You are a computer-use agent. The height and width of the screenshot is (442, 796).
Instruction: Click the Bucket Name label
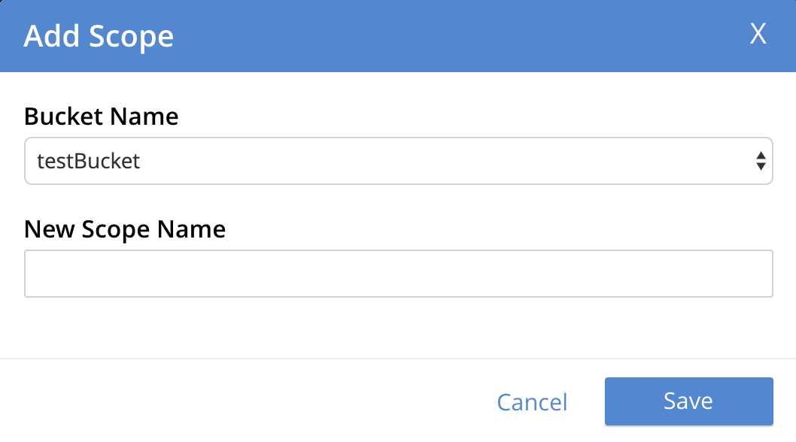(x=102, y=117)
